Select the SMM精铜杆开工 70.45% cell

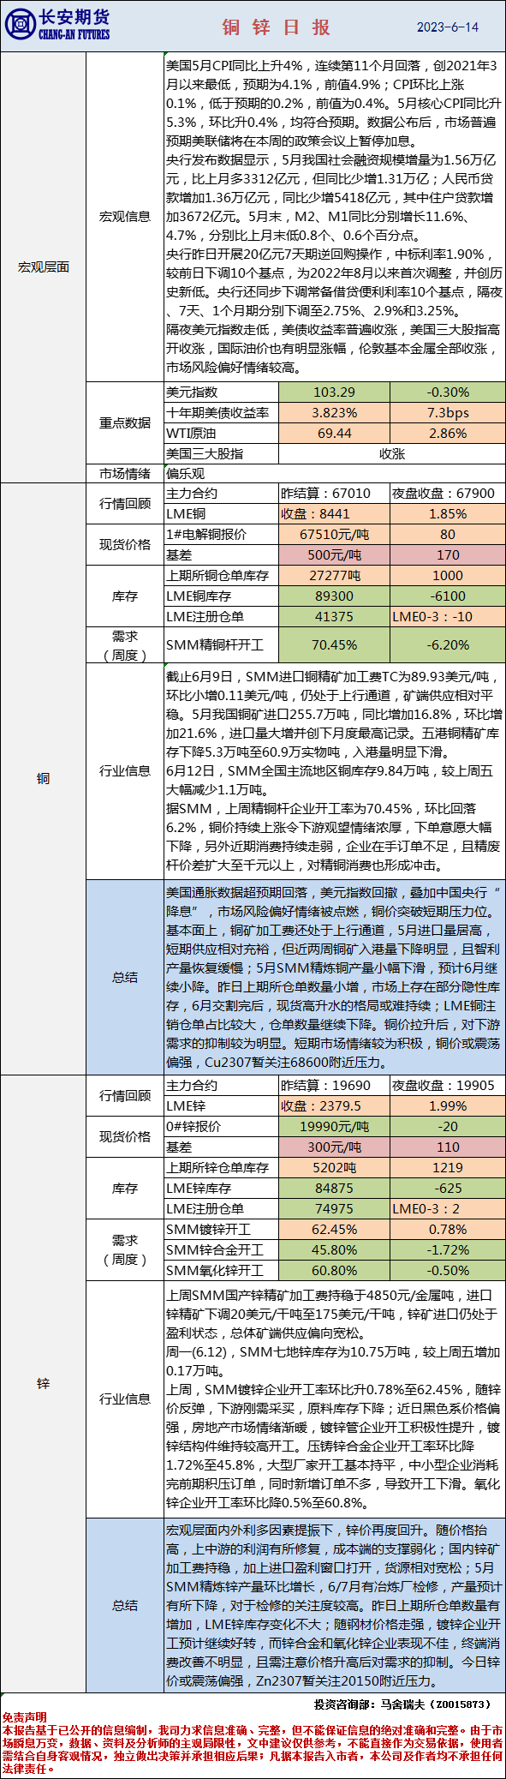(334, 645)
